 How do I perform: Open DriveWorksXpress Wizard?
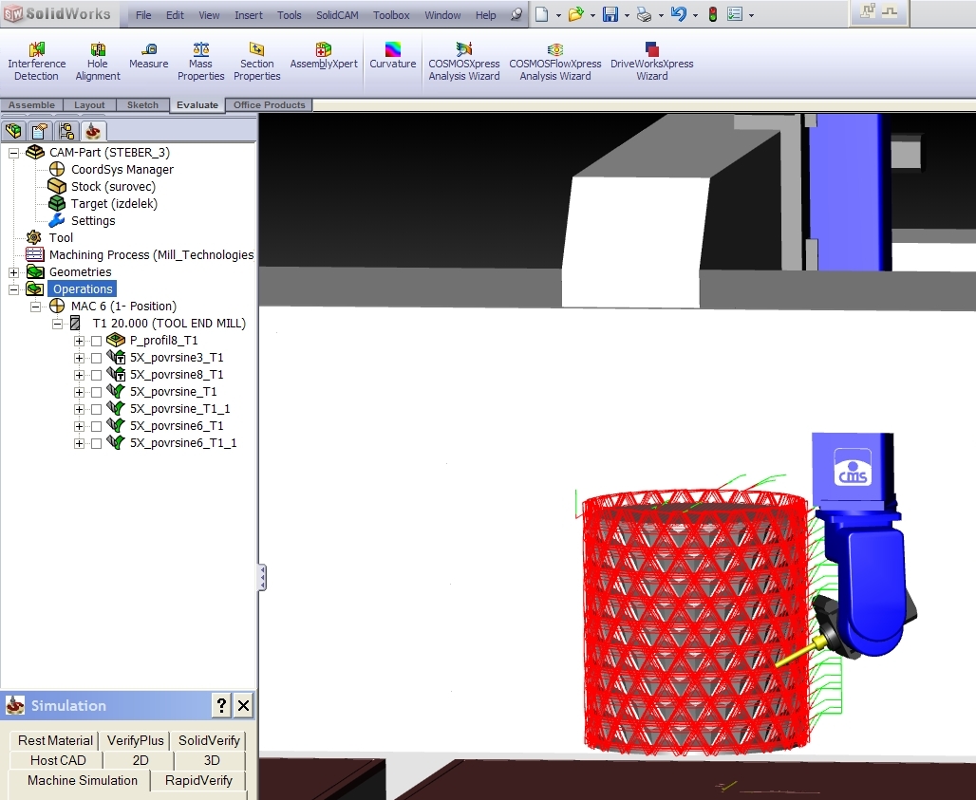(x=651, y=62)
